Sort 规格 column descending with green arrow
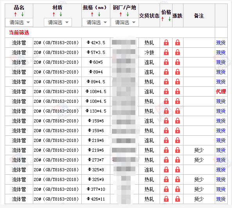 point(99,14)
